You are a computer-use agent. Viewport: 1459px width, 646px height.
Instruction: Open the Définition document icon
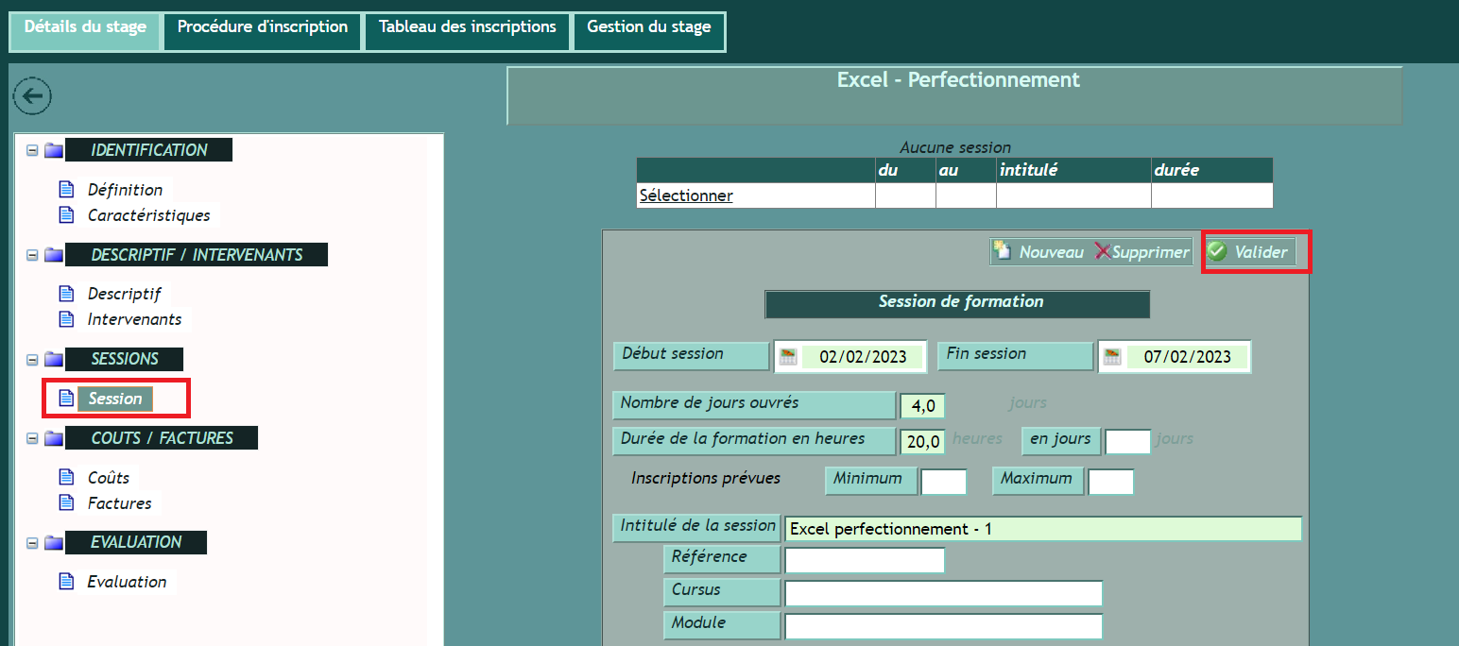pos(66,189)
